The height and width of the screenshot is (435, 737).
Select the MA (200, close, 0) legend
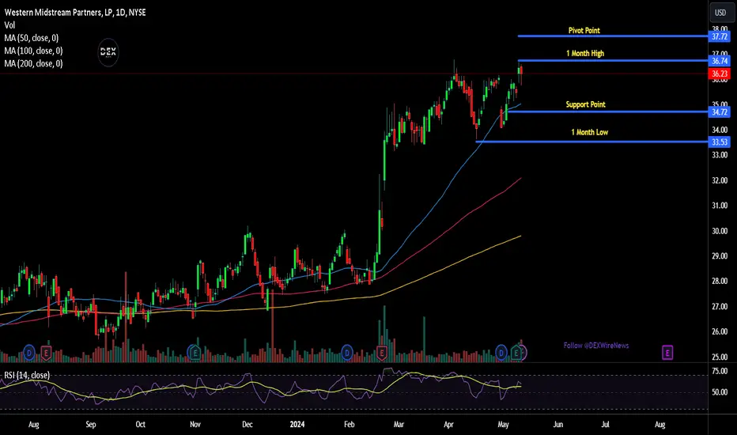(33, 63)
